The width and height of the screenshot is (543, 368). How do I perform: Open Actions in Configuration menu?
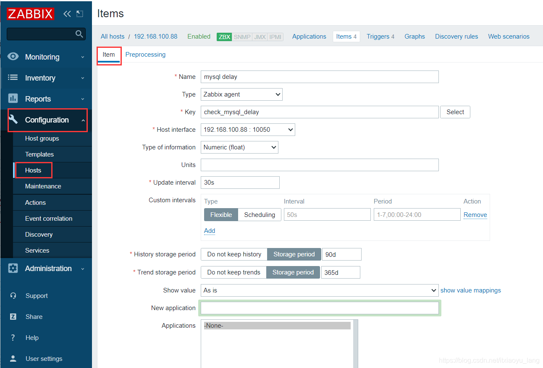pyautogui.click(x=52, y=203)
